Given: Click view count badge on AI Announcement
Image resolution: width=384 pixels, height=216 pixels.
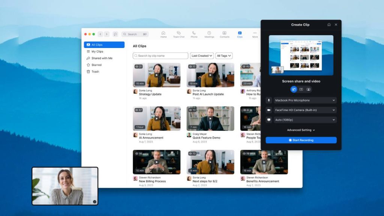Looking at the screenshot, I should 139,110.
